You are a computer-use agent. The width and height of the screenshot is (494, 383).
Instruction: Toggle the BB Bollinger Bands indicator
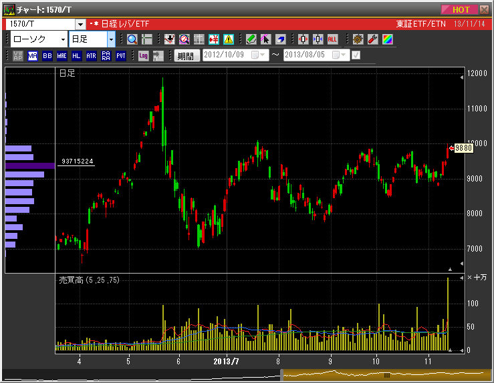tap(47, 56)
